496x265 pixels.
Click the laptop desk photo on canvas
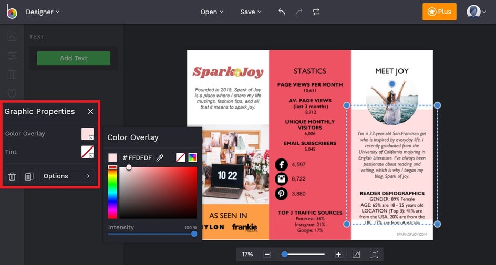(x=235, y=164)
